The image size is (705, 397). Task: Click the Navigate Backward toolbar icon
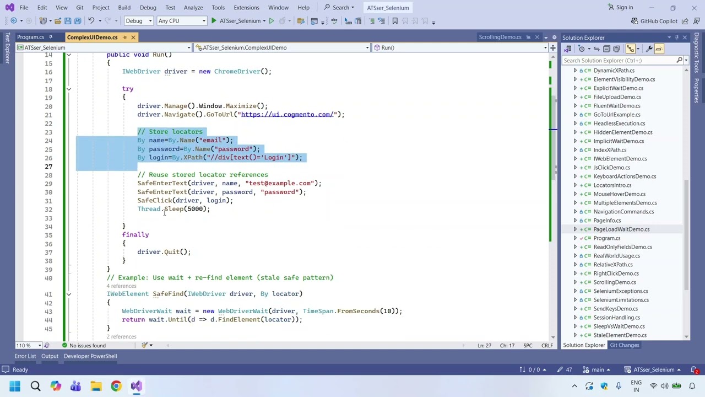(x=14, y=21)
